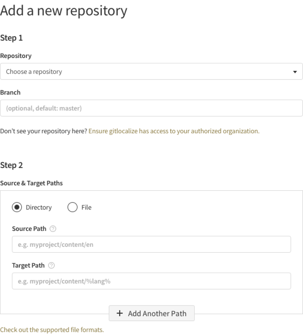Open the gitlocalize authorized organization access link

[x=174, y=131]
